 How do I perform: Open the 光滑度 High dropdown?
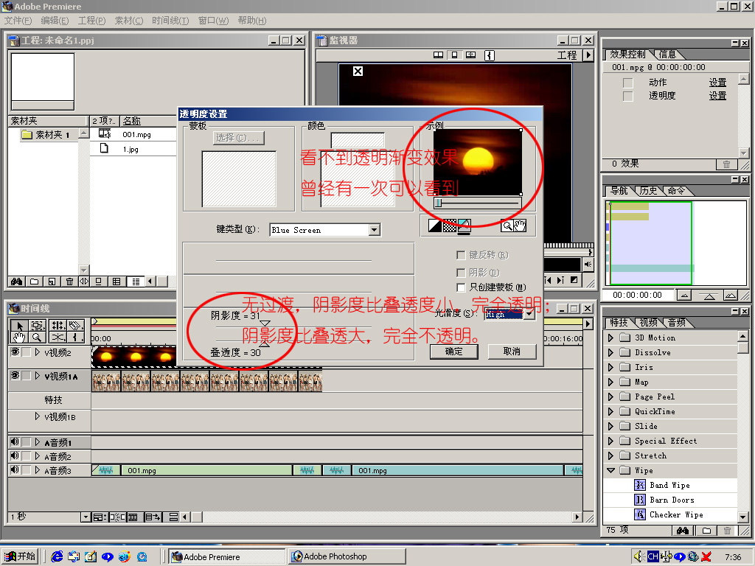pyautogui.click(x=529, y=314)
